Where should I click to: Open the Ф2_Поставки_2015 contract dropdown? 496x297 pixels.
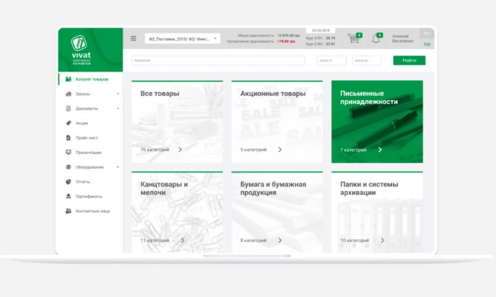tap(182, 38)
